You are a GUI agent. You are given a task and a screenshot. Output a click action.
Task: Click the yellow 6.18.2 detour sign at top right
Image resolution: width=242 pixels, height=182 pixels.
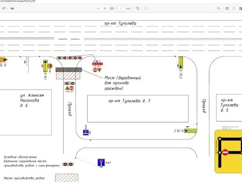(x=181, y=62)
